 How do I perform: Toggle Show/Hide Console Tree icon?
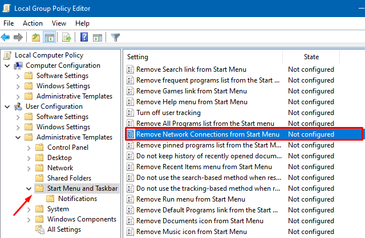[x=49, y=38]
